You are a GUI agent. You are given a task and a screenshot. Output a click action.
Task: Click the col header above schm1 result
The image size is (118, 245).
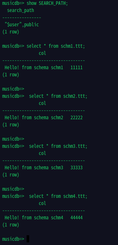click(x=42, y=53)
